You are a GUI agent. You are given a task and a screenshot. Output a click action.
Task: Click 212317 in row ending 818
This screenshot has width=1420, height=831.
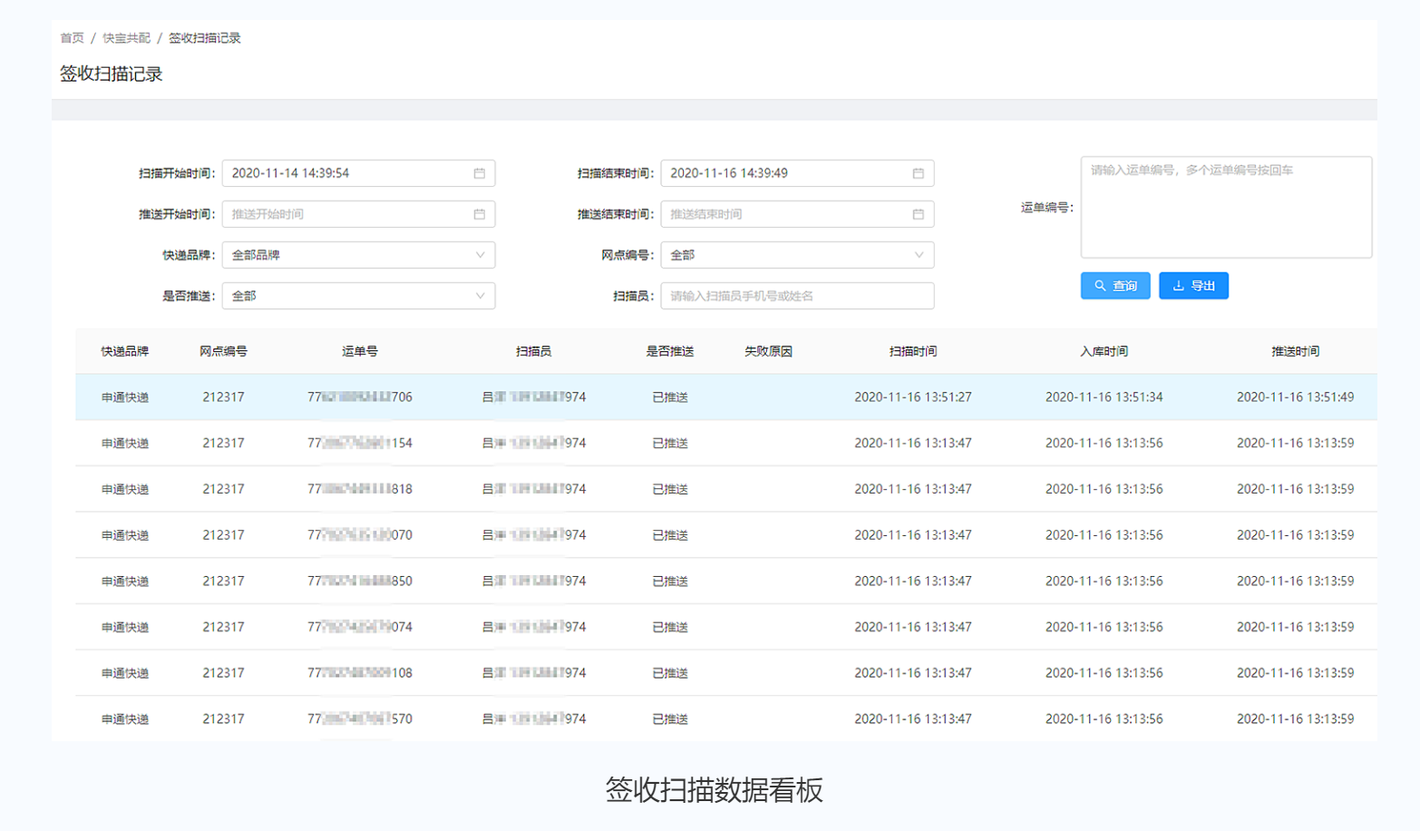(x=223, y=489)
